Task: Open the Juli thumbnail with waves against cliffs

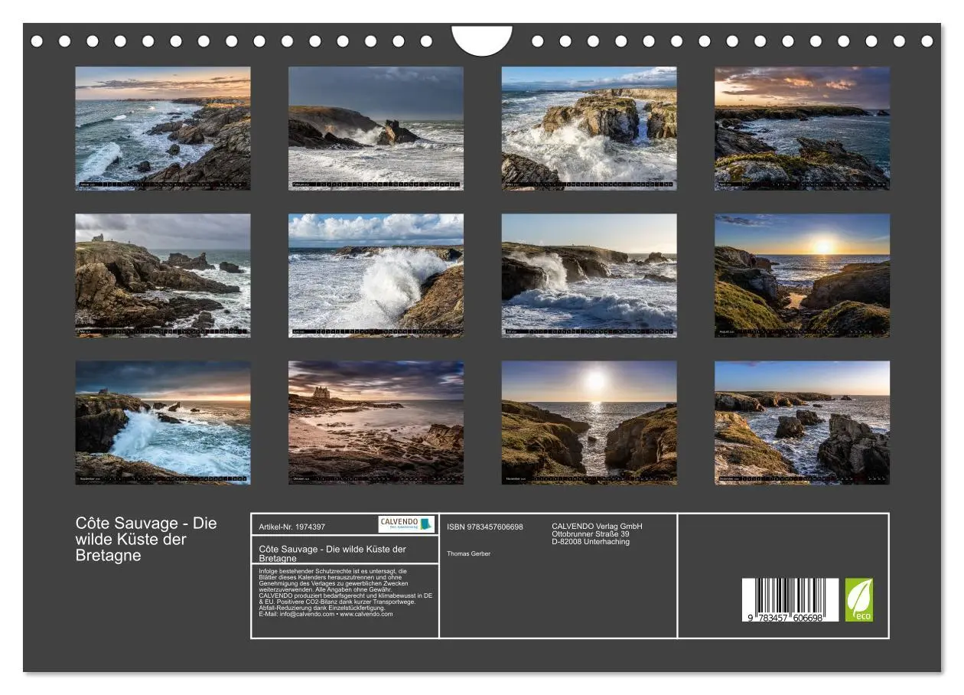Action: pos(589,276)
